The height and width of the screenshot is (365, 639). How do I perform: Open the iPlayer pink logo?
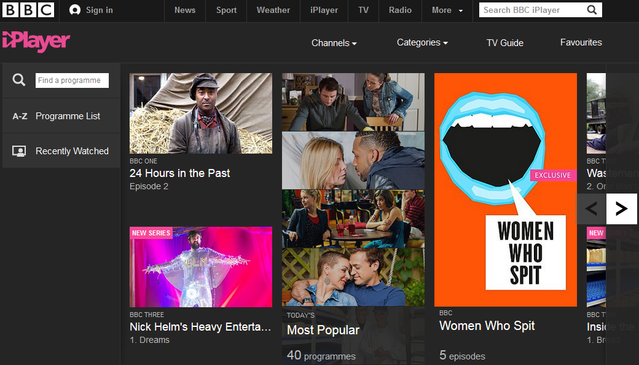[x=36, y=42]
